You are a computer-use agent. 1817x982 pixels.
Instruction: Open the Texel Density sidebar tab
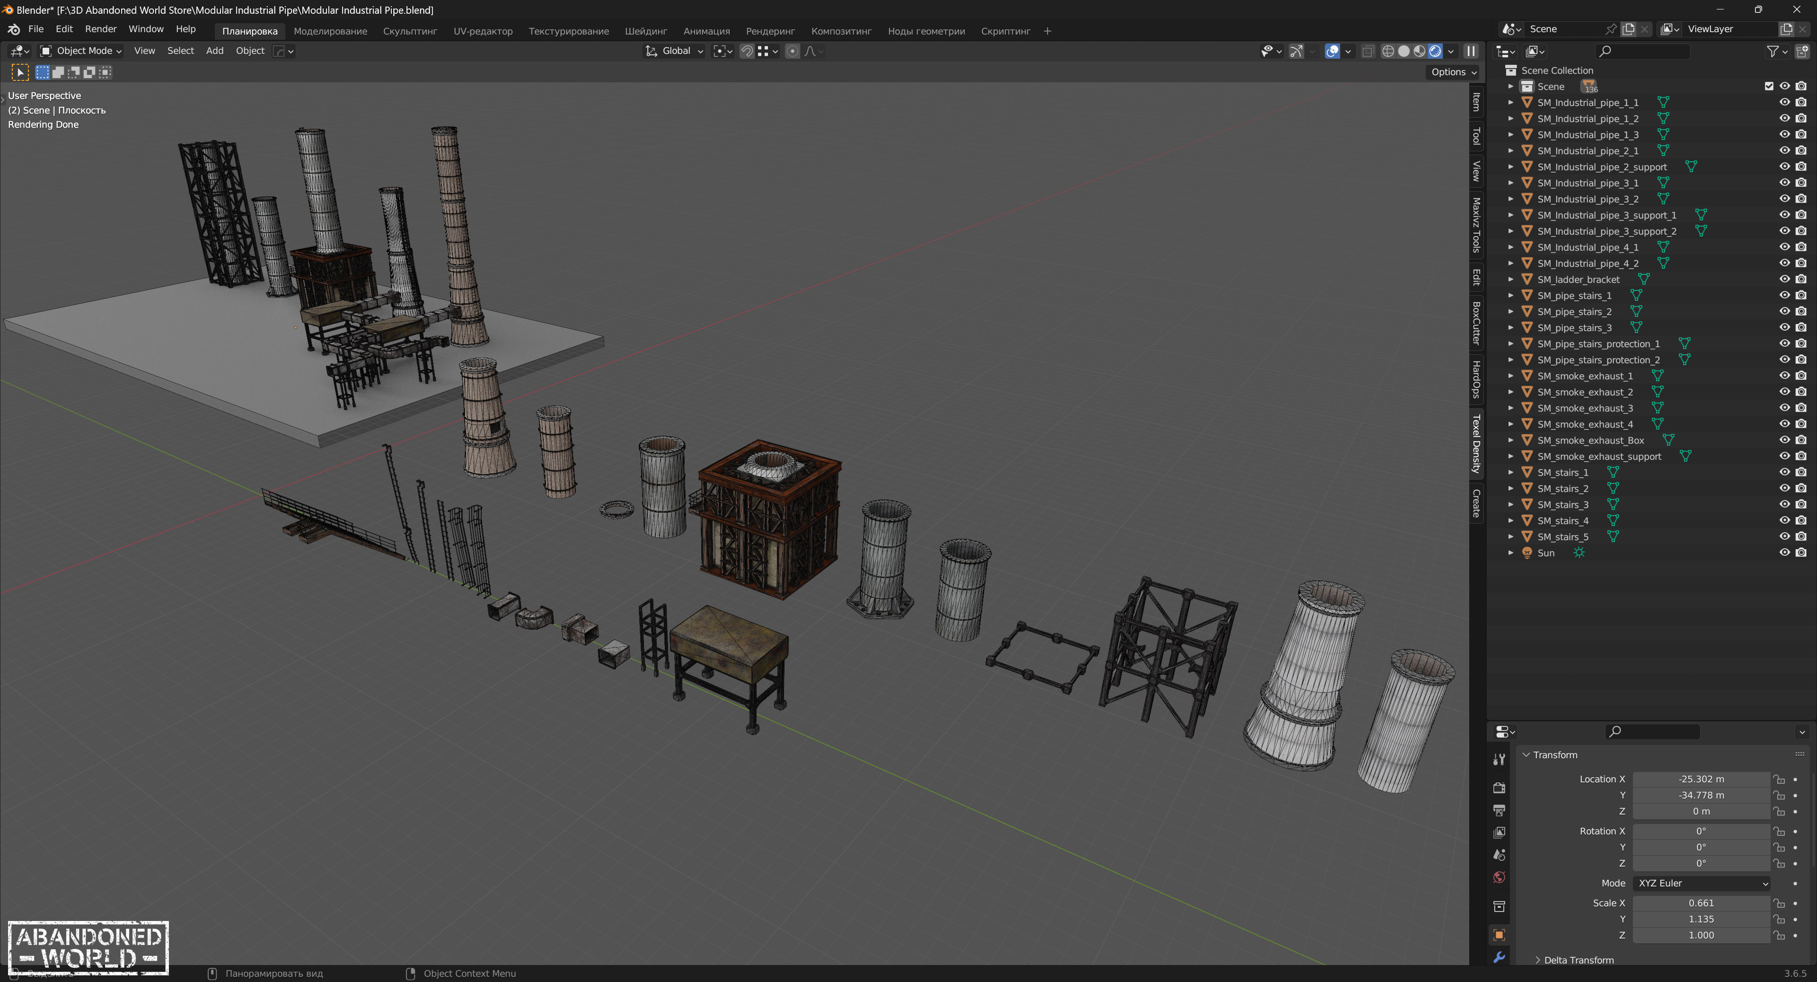tap(1476, 443)
